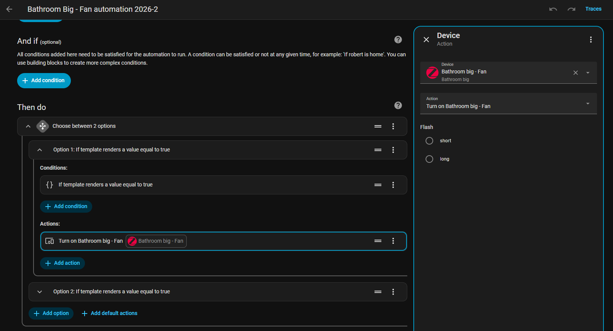
Task: Click the undo icon in header
Action: [x=553, y=9]
